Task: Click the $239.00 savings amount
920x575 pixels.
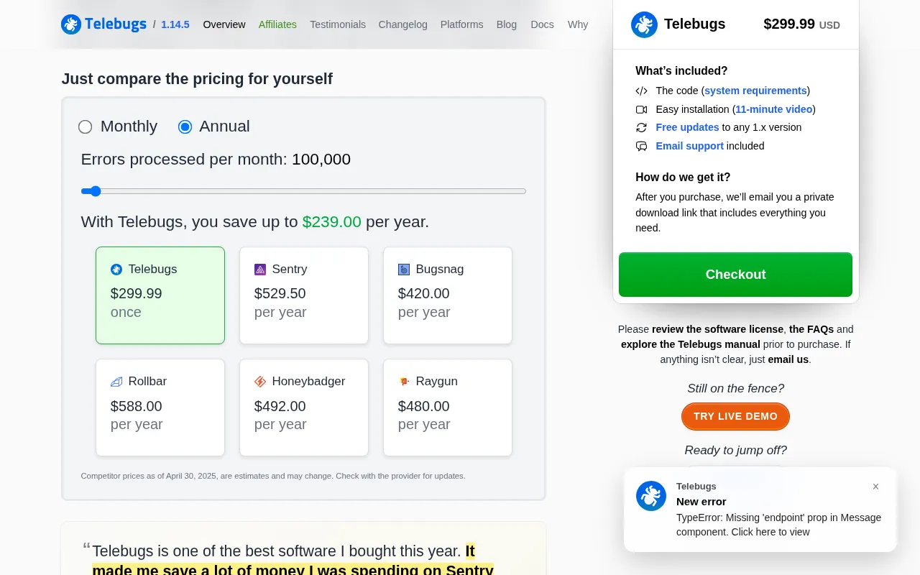Action: pyautogui.click(x=331, y=222)
